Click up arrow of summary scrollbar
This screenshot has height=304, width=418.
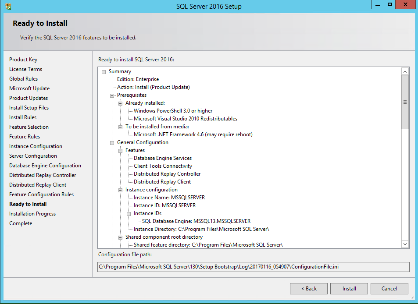pos(405,71)
